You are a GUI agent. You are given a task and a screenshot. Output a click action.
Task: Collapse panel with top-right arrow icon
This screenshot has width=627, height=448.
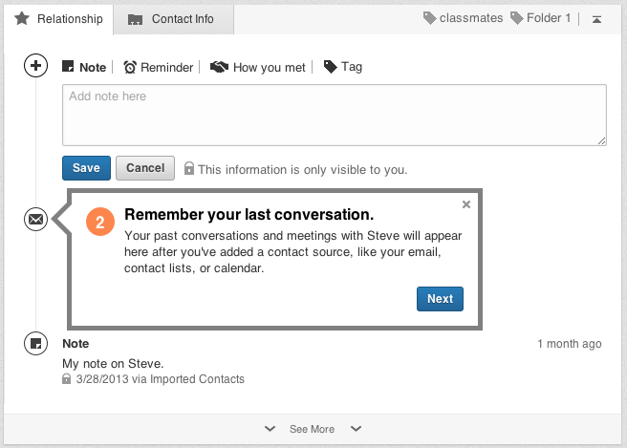click(x=596, y=19)
